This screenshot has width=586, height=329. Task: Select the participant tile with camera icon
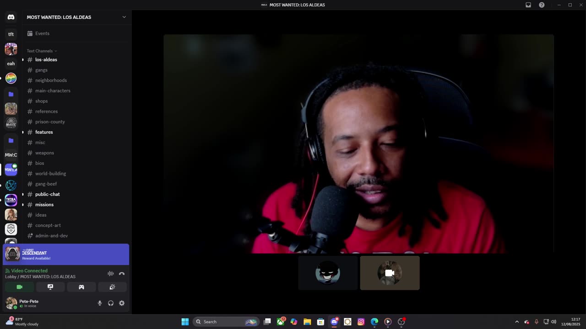click(x=390, y=273)
